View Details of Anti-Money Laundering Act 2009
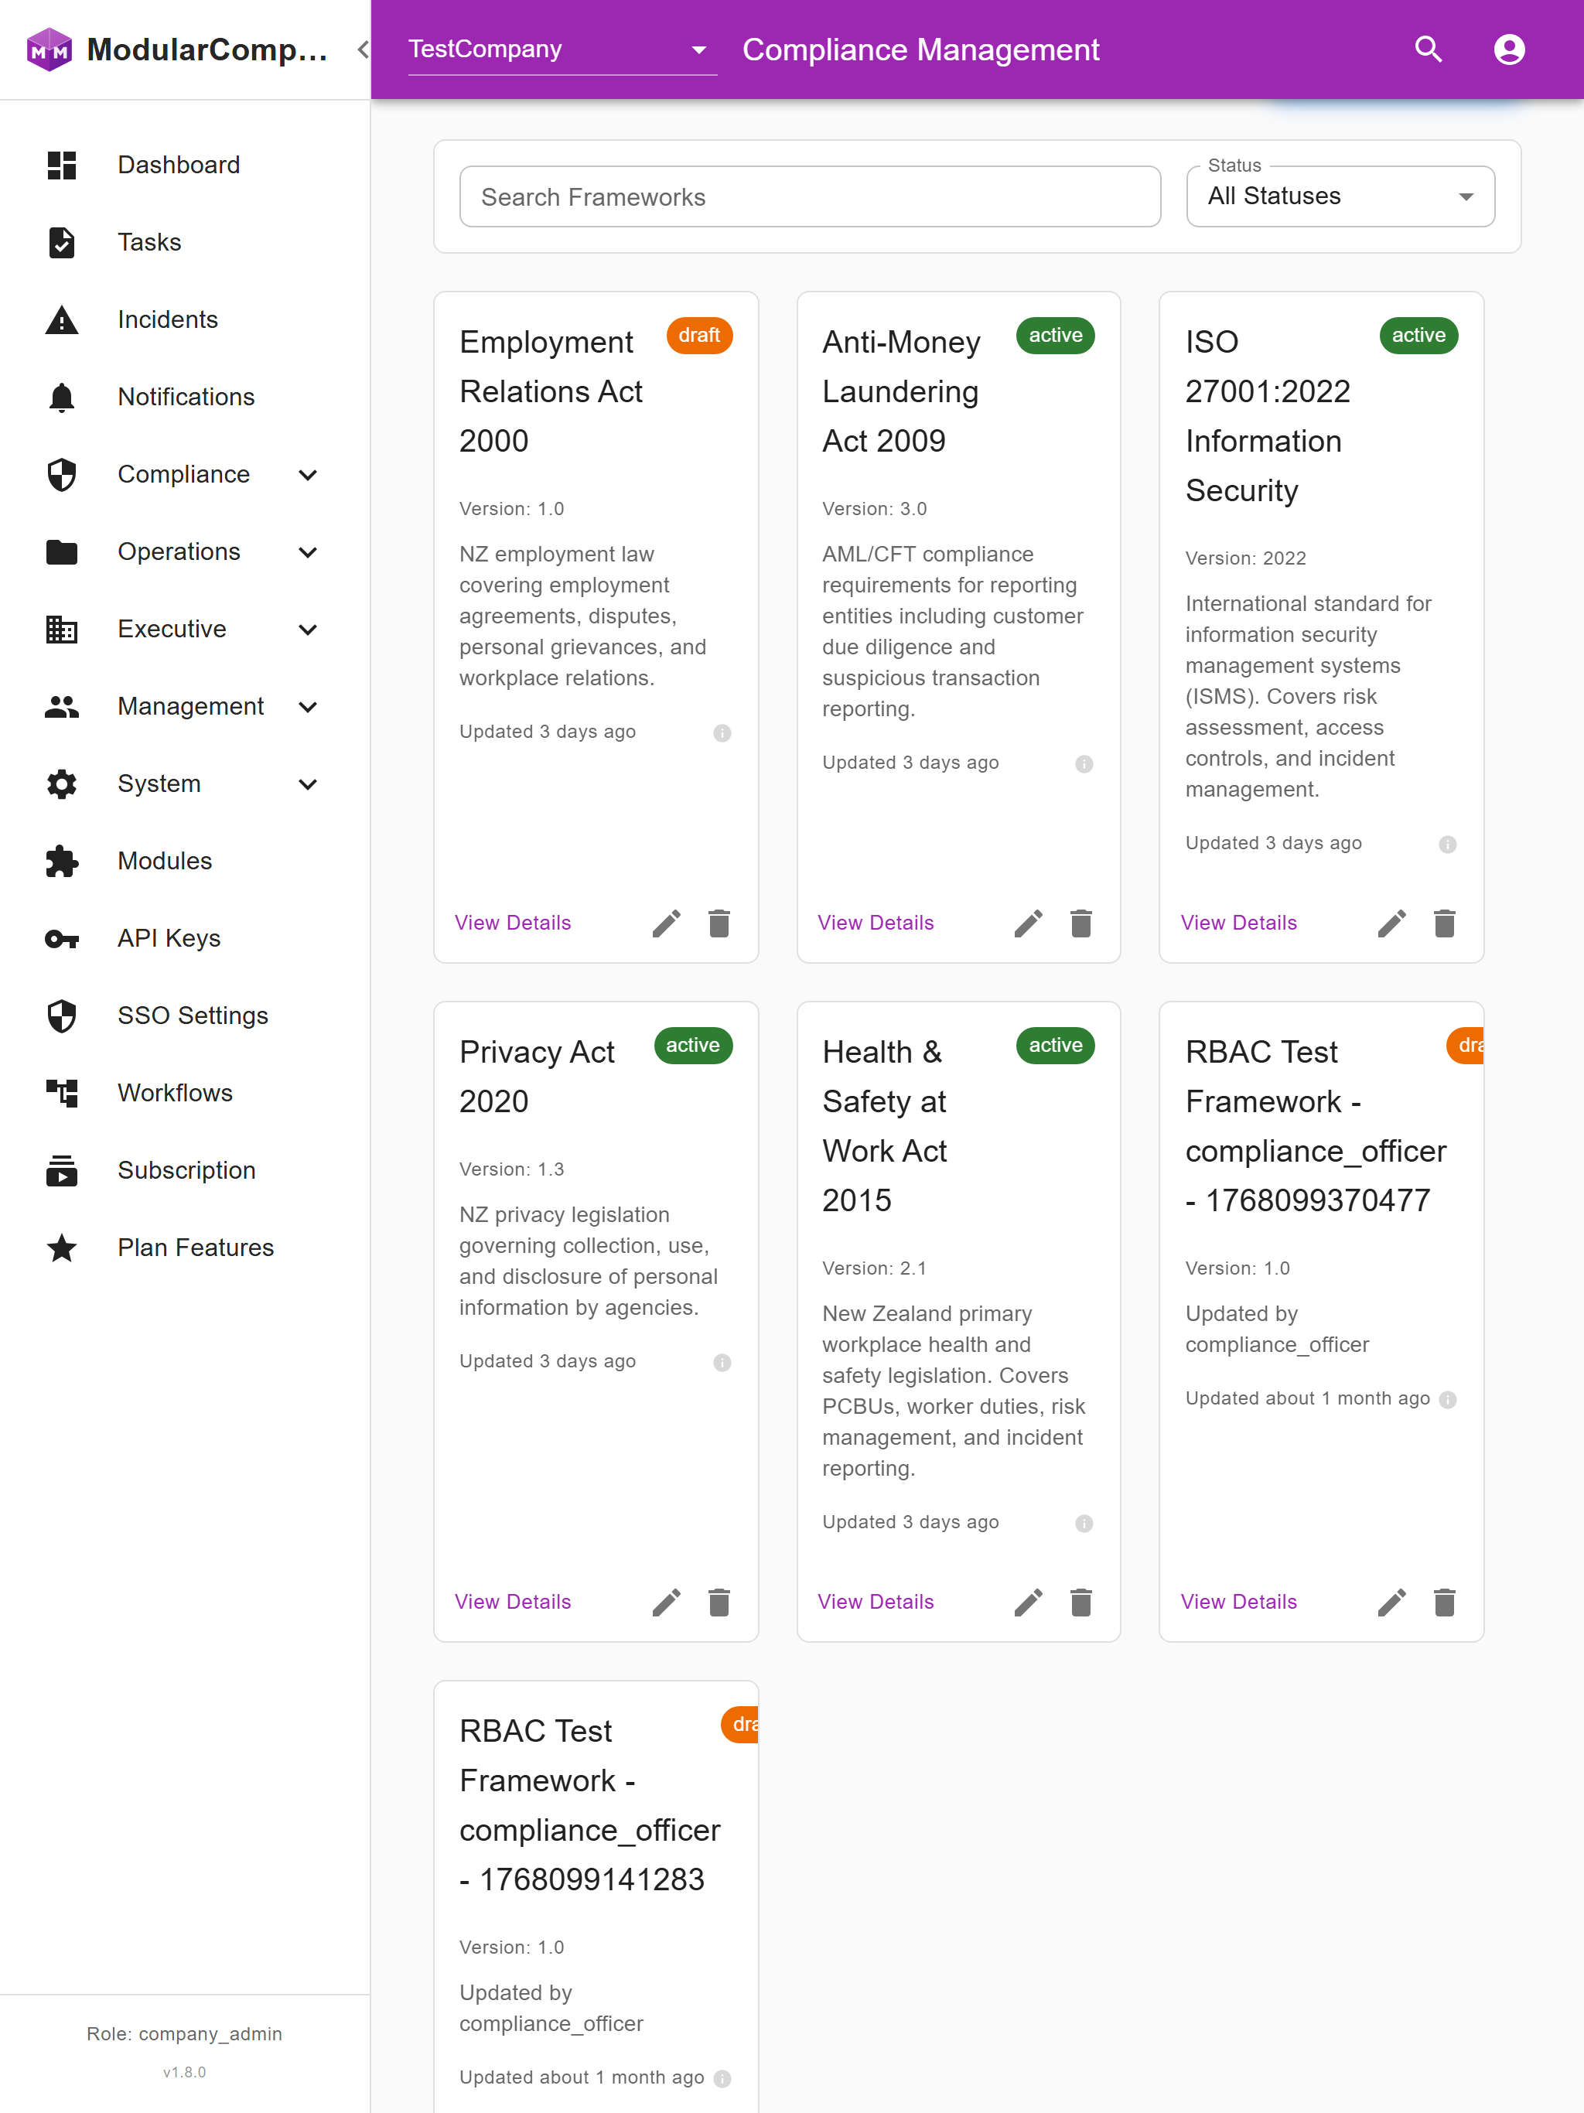 [876, 923]
